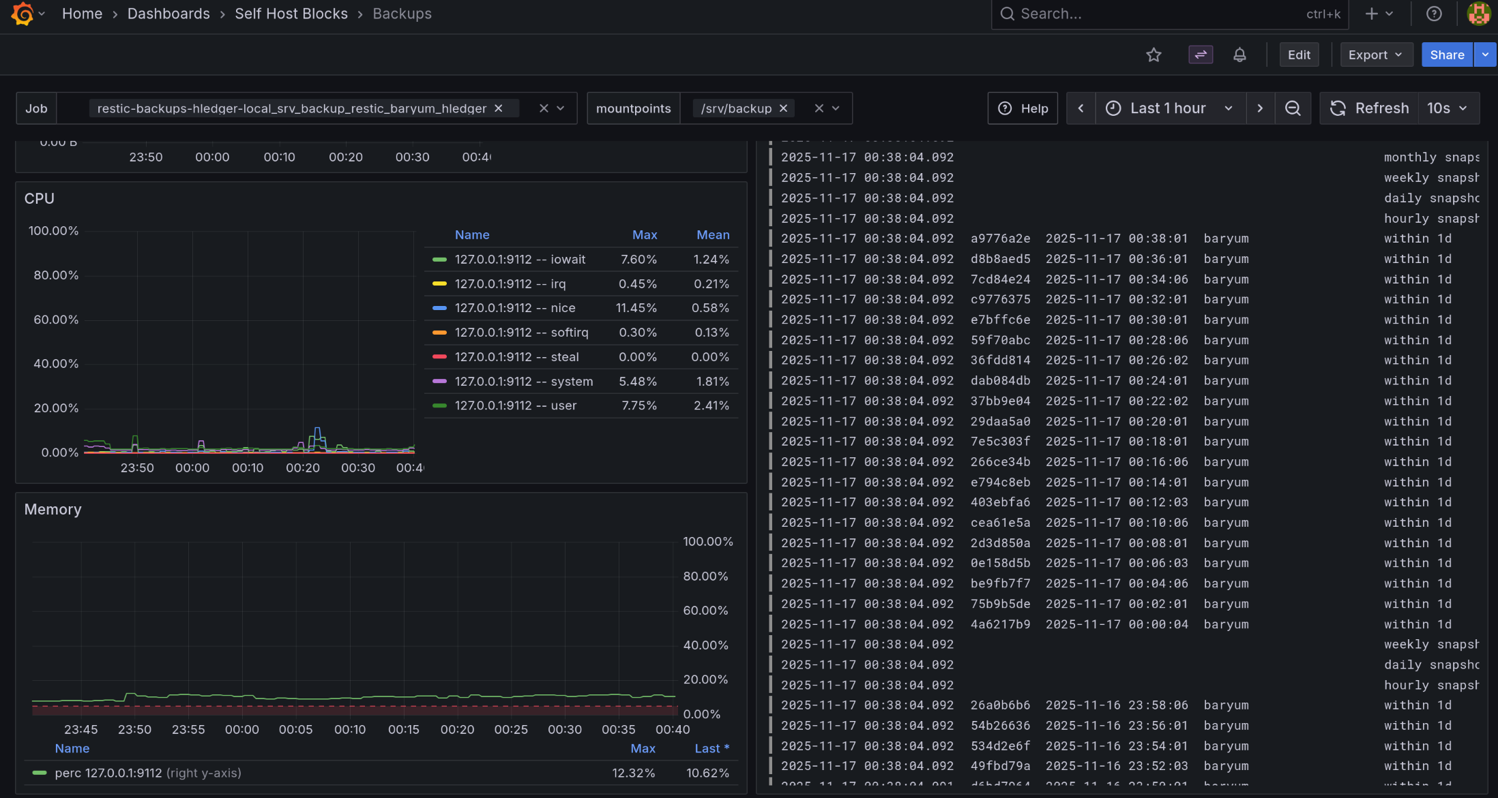The width and height of the screenshot is (1498, 798).
Task: Click the blue Share button
Action: [x=1447, y=55]
